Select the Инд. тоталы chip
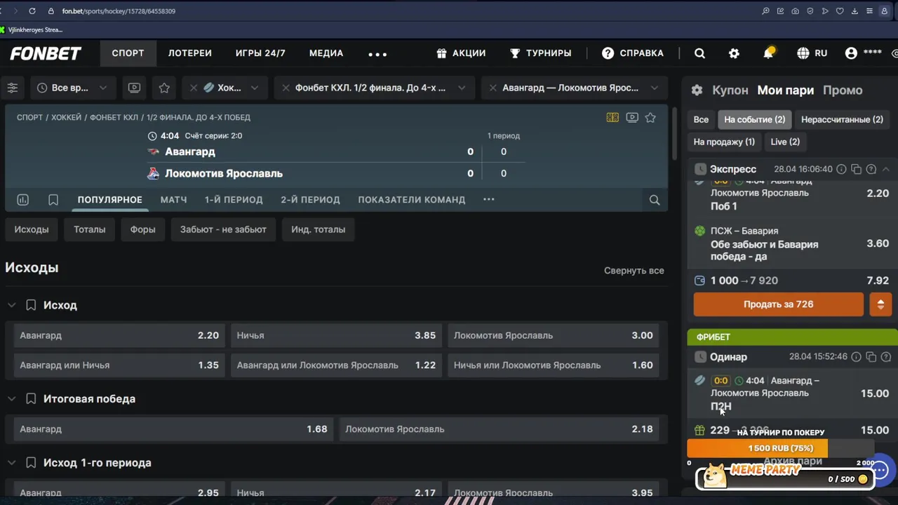Image resolution: width=898 pixels, height=505 pixels. click(x=319, y=229)
